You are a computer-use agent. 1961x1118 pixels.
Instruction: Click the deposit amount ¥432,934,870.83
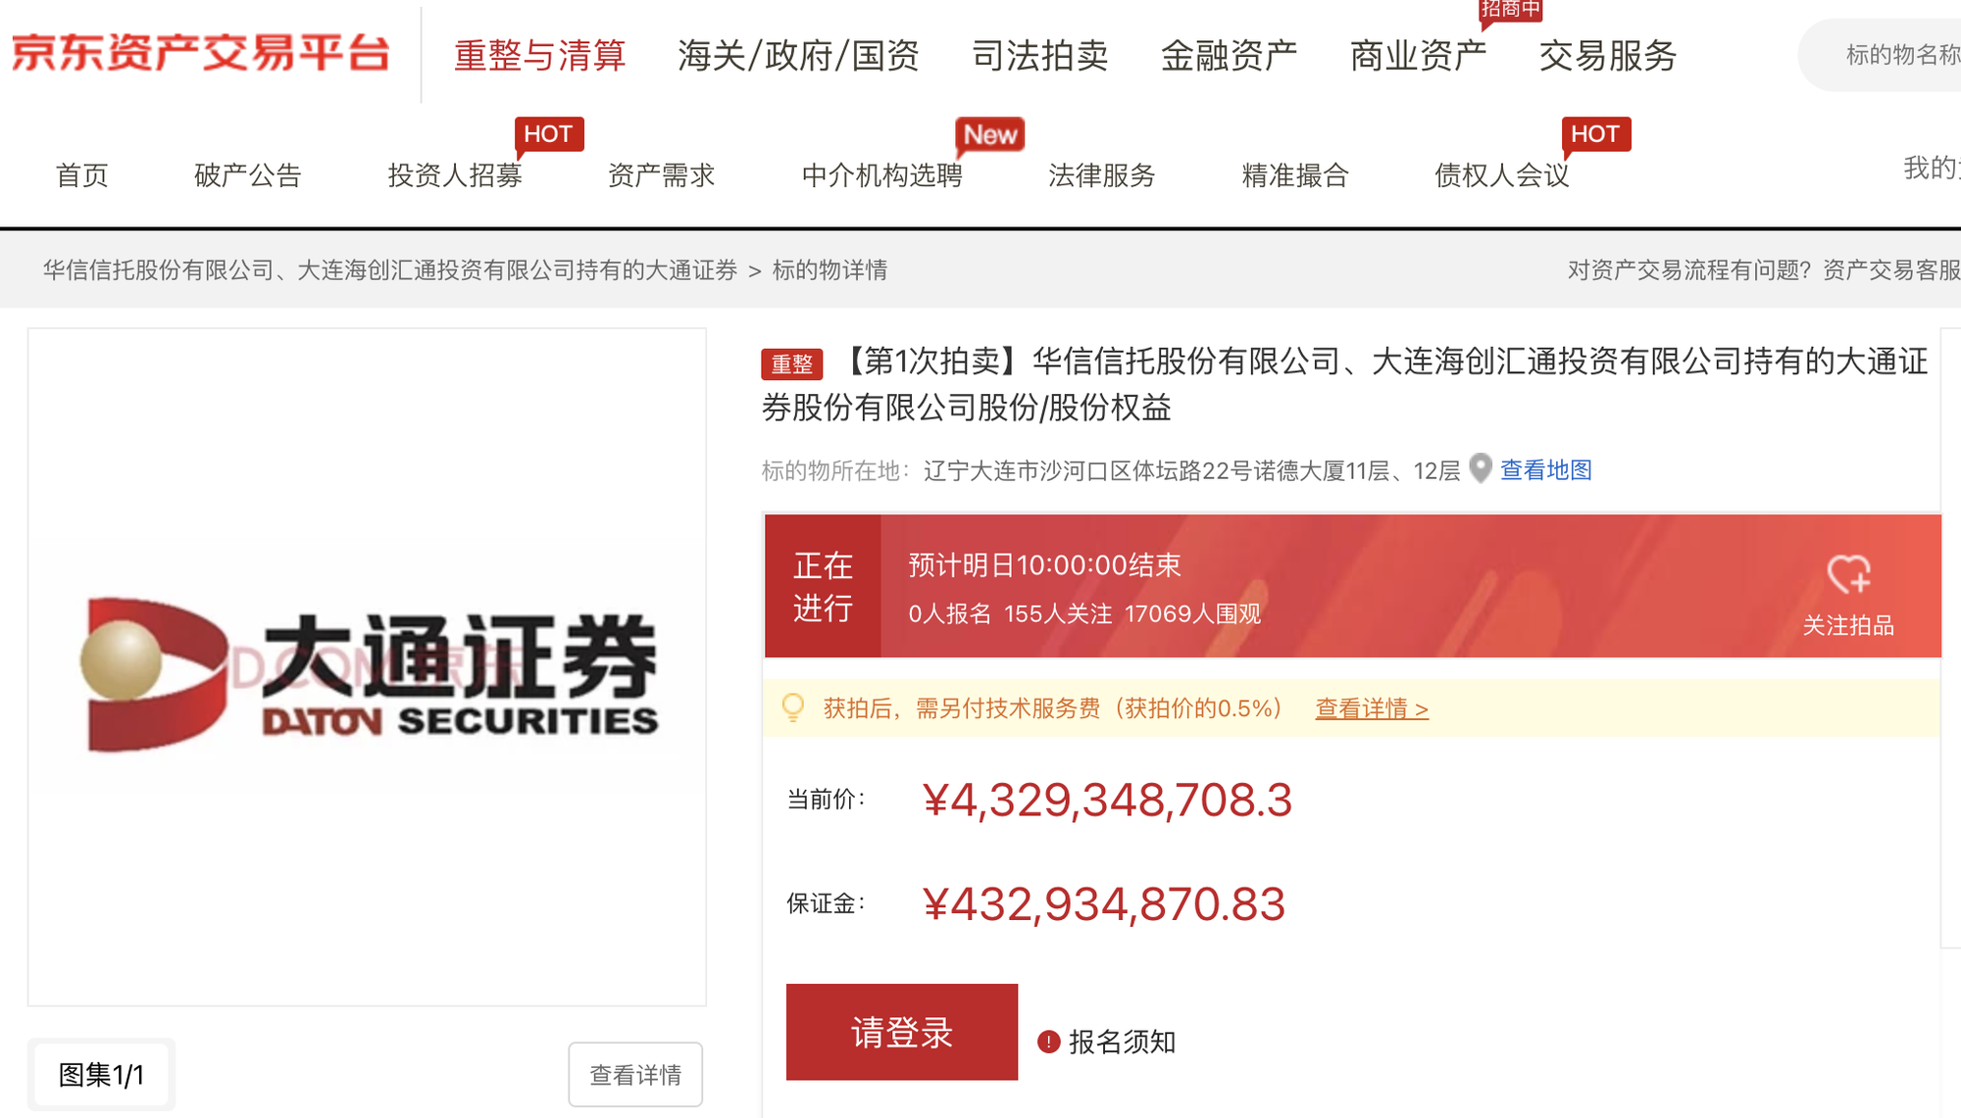click(1103, 903)
